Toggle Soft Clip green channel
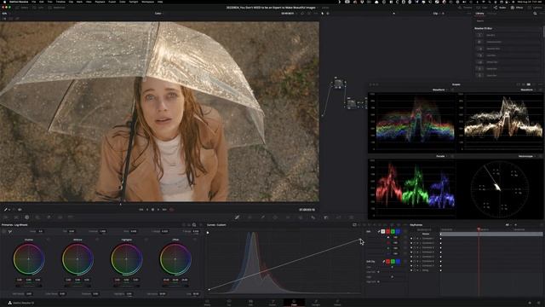Viewport: 545px width, 307px height. tap(393, 262)
